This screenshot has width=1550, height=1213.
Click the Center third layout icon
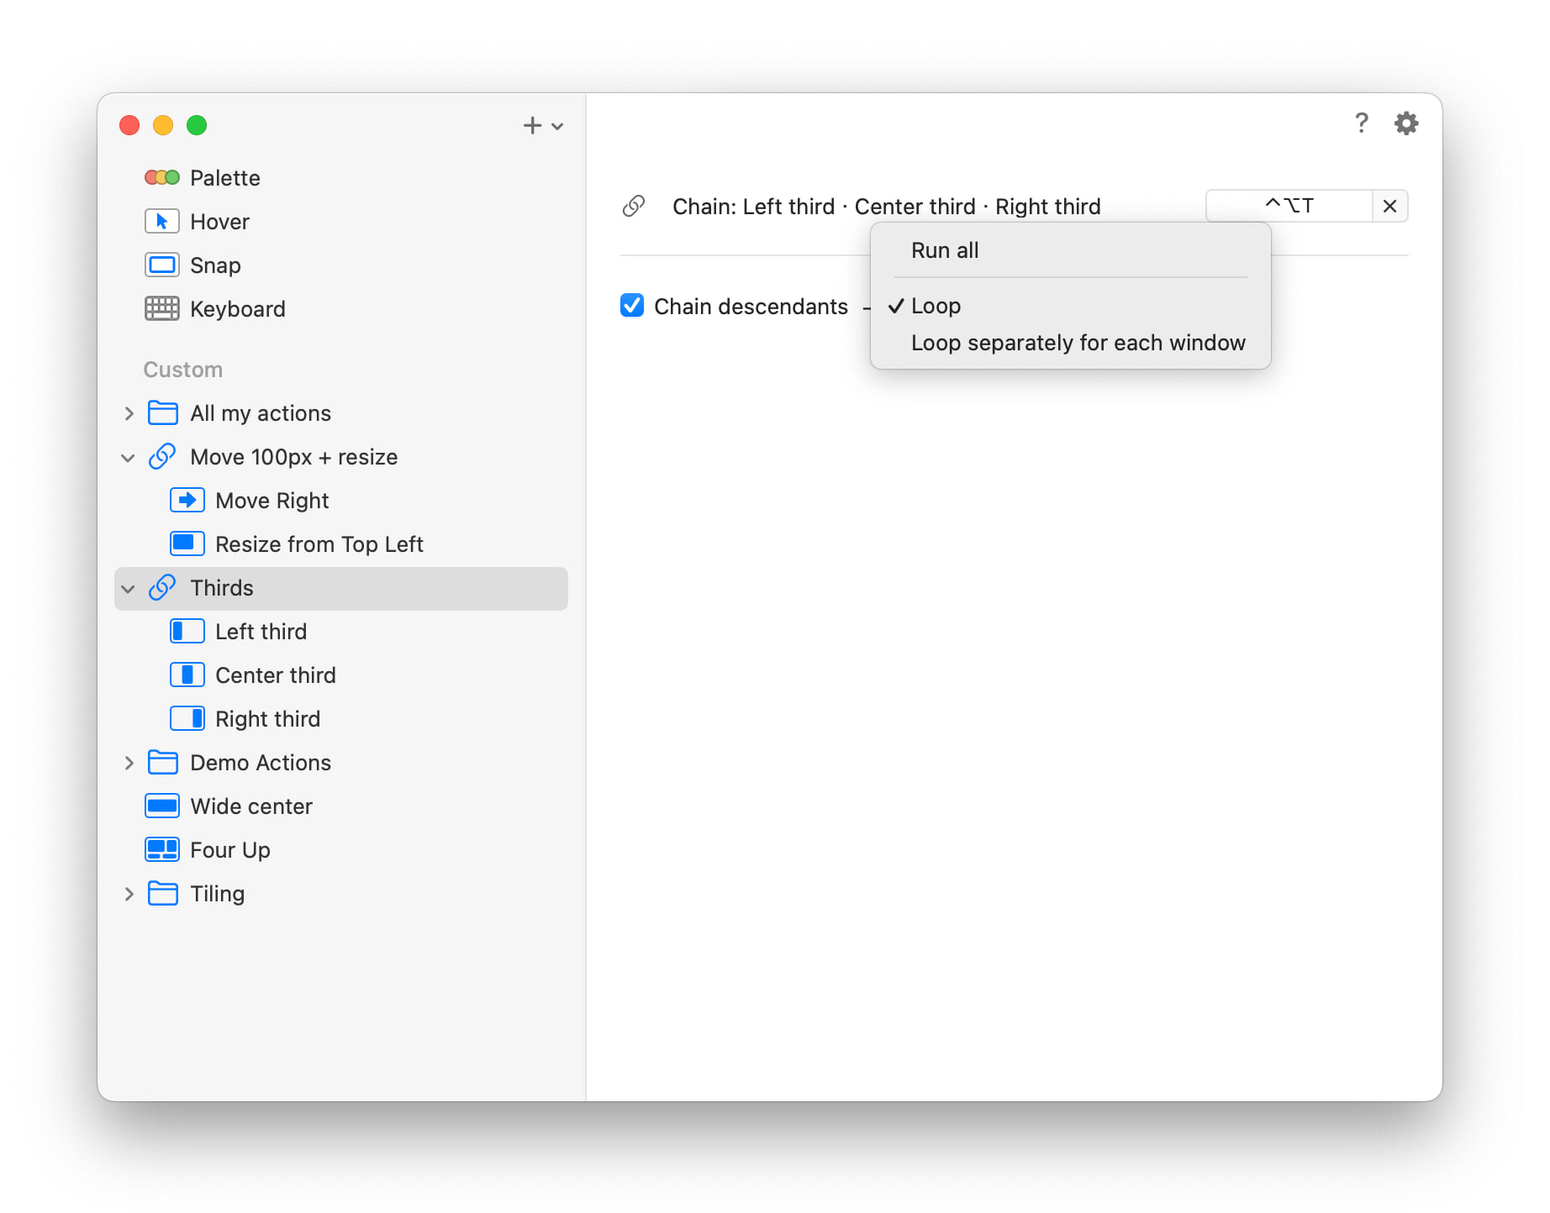pos(187,675)
